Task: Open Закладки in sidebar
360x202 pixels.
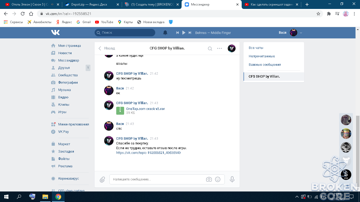Action: coord(66,151)
